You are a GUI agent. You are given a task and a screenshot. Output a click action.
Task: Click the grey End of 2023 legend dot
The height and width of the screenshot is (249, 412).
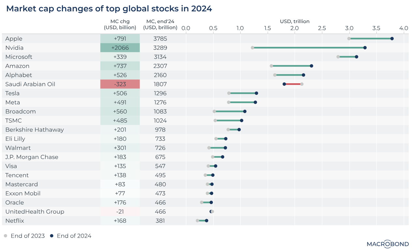click(x=6, y=236)
